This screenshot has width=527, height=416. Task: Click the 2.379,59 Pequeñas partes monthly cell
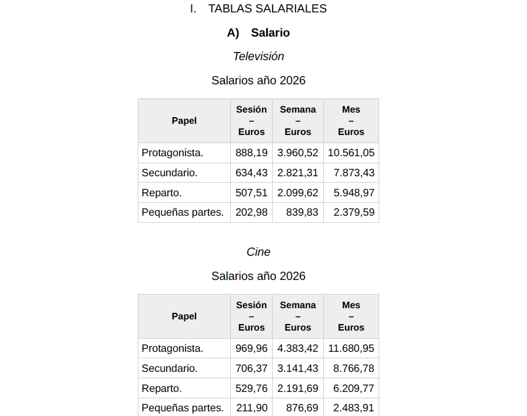[x=354, y=213]
